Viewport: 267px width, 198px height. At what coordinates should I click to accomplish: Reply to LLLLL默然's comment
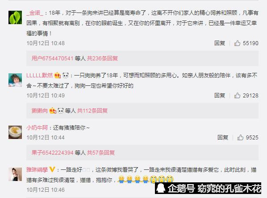[220, 95]
